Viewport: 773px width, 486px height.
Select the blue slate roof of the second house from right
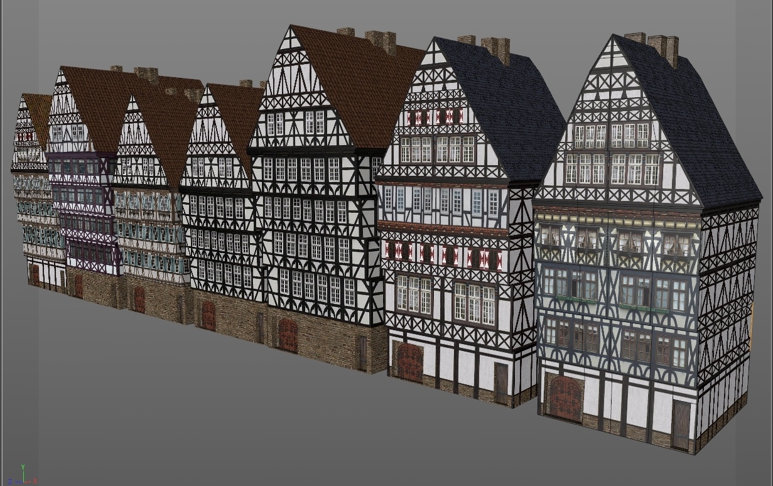coord(502,107)
